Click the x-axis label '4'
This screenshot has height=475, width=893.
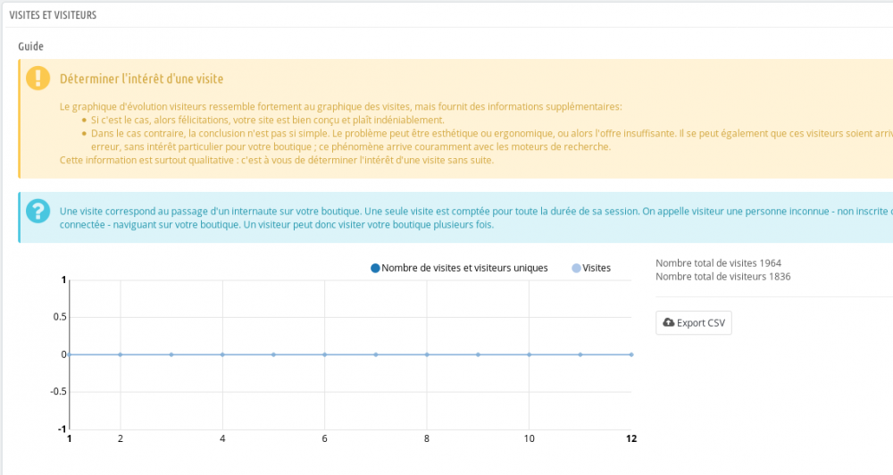[222, 438]
